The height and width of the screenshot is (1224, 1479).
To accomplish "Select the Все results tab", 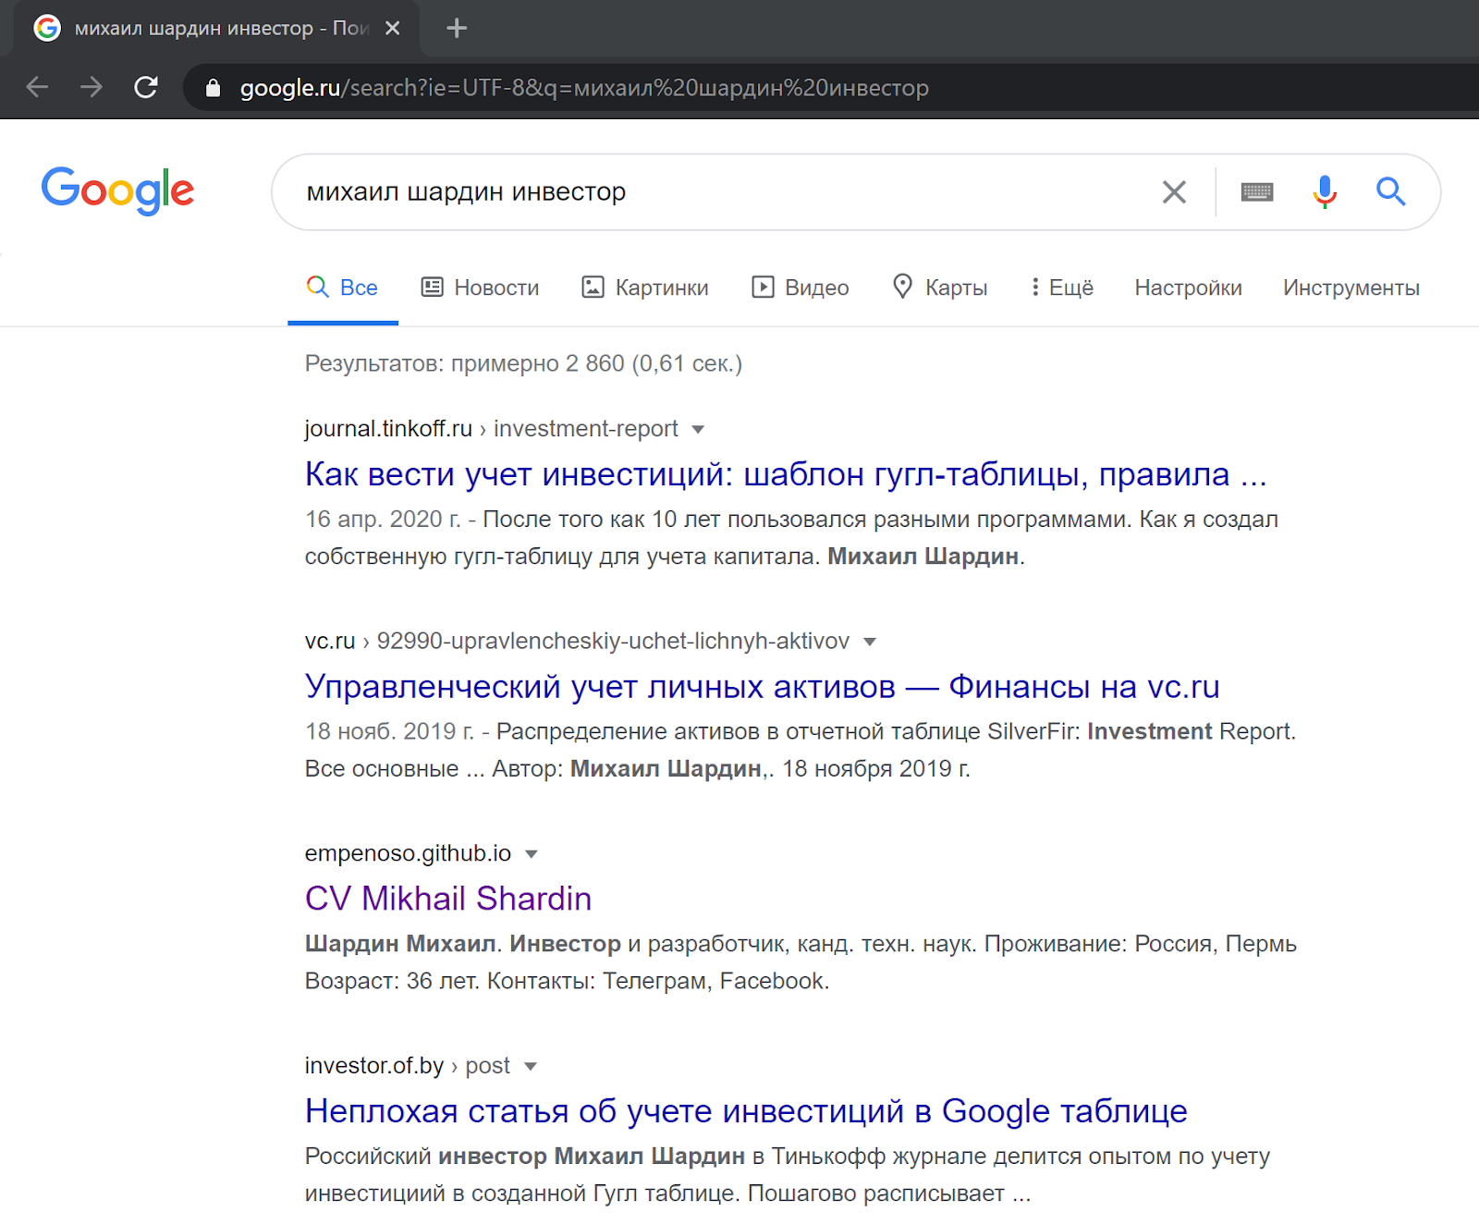I will [342, 288].
